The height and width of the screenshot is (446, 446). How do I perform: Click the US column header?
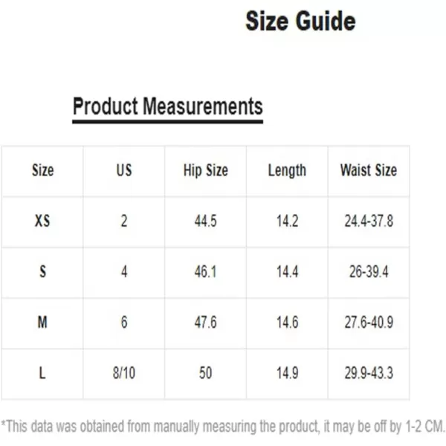[124, 170]
